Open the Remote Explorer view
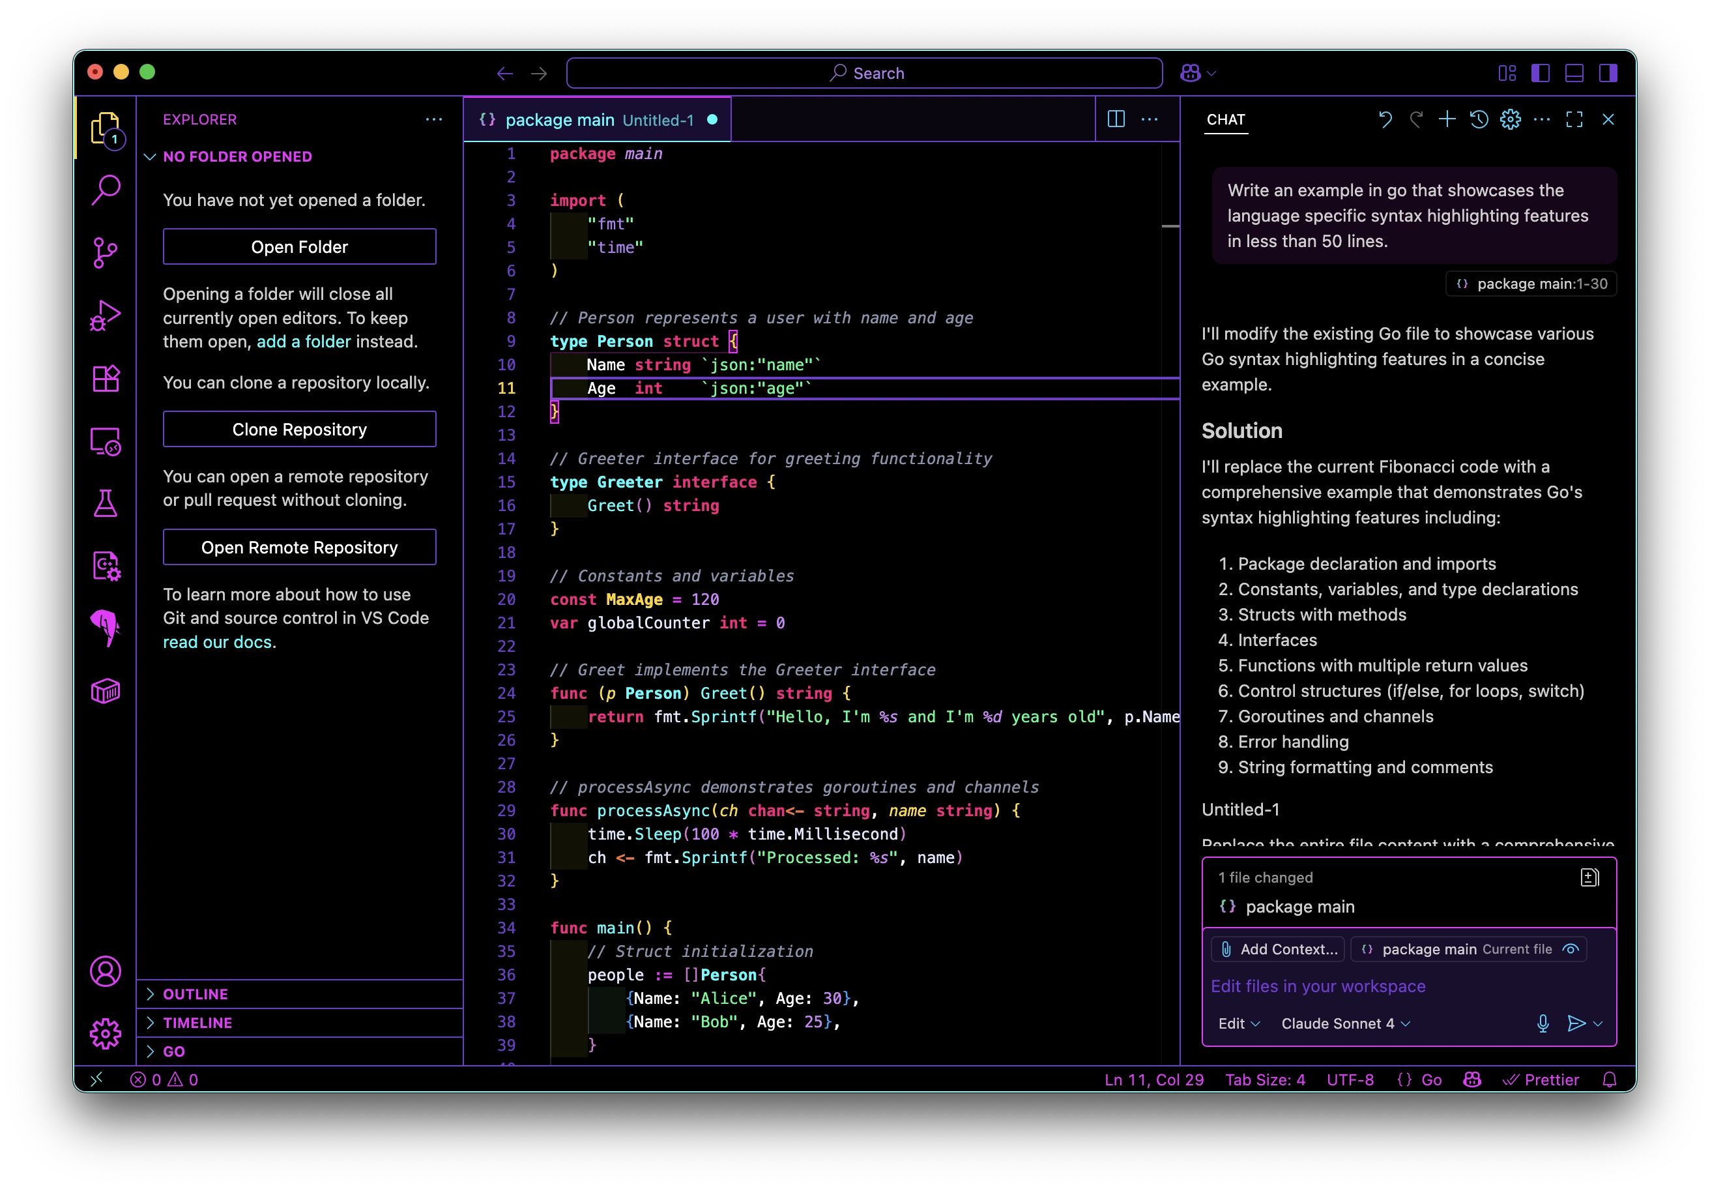Screen dimensions: 1710x1189 pyautogui.click(x=105, y=441)
